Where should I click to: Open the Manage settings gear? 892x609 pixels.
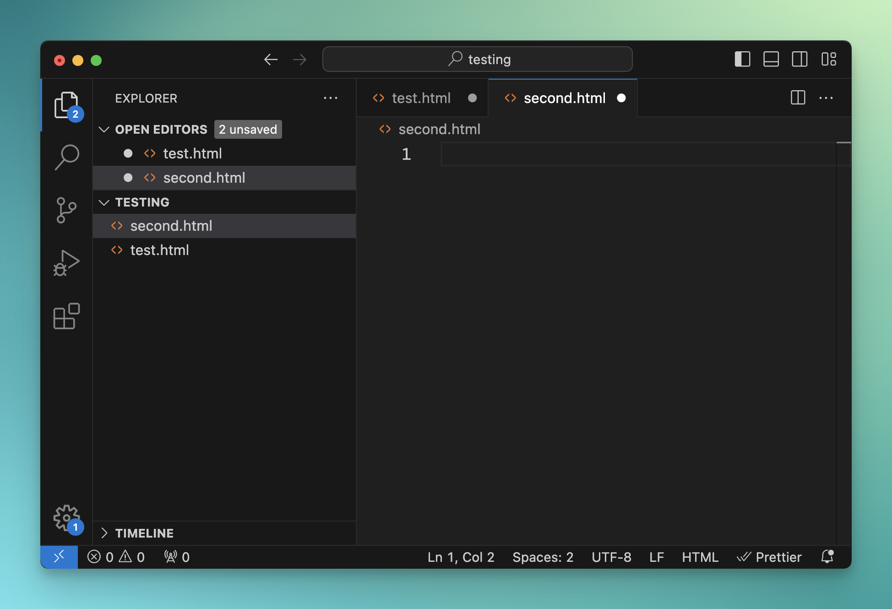click(67, 518)
